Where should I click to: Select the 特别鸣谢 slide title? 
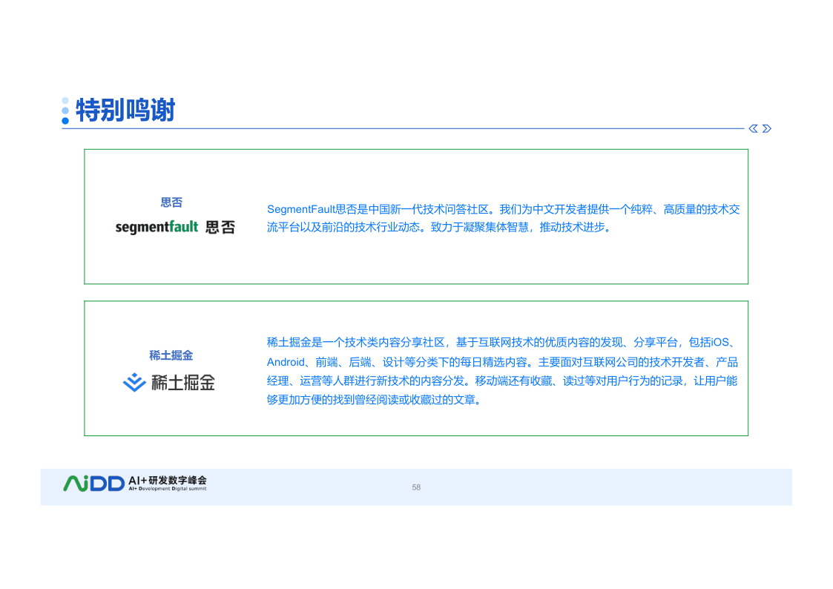coord(125,111)
